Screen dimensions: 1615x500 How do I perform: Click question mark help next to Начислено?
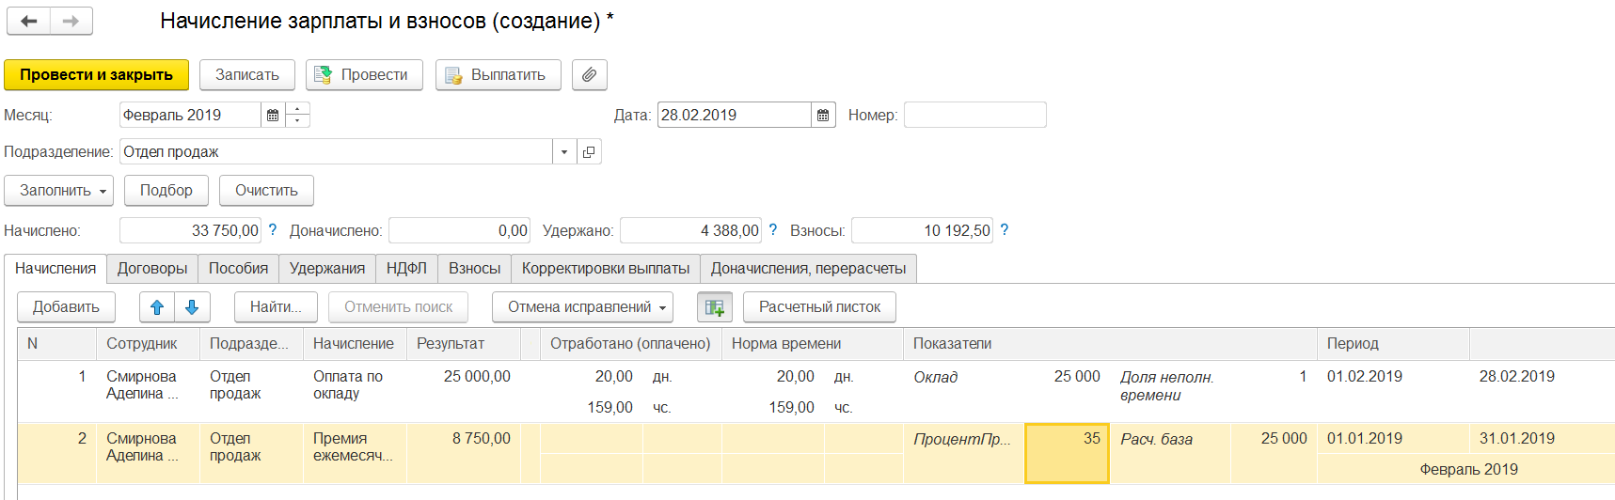click(273, 230)
